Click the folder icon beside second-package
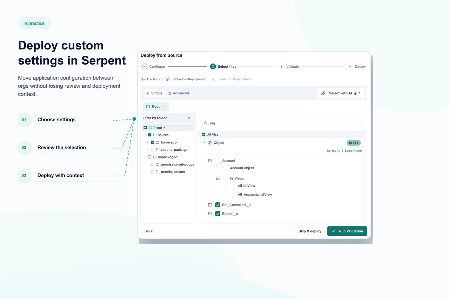 [x=158, y=150]
